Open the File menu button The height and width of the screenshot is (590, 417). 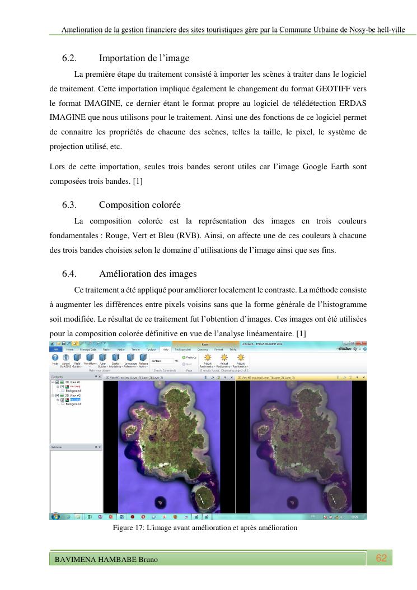[57, 349]
